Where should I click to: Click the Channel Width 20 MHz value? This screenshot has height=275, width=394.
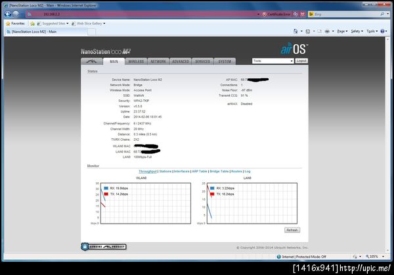(x=139, y=129)
